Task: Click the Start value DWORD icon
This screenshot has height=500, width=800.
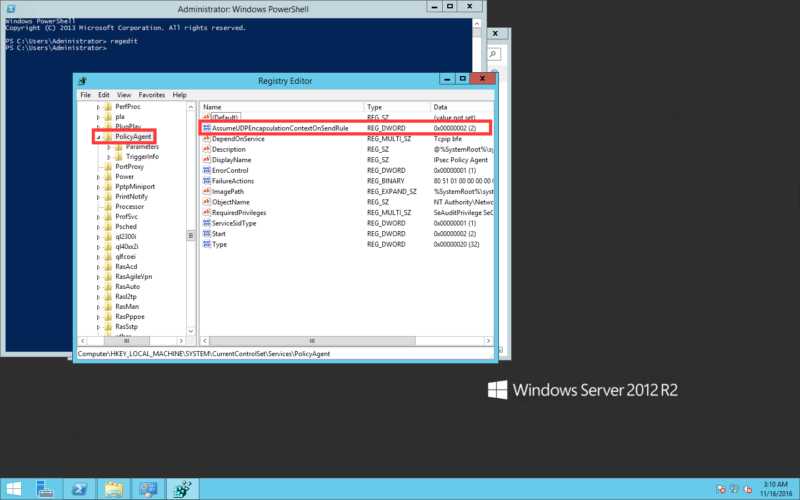Action: click(207, 233)
